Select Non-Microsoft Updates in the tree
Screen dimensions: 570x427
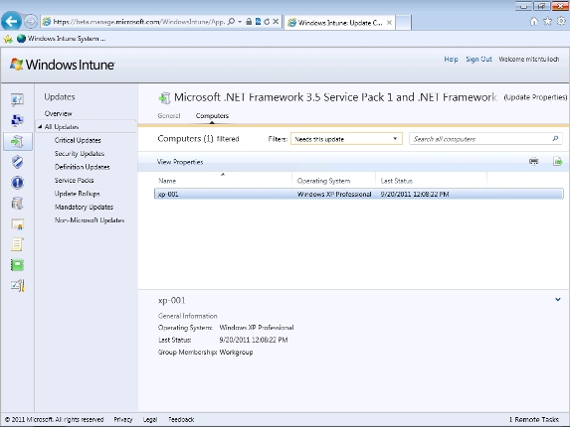point(90,220)
